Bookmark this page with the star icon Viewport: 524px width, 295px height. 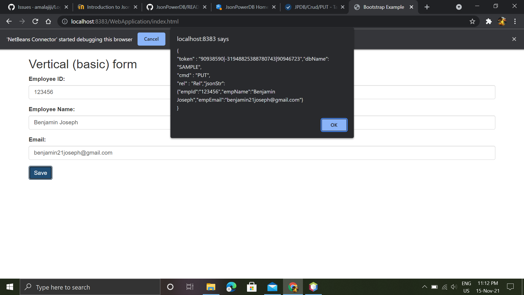click(x=472, y=21)
